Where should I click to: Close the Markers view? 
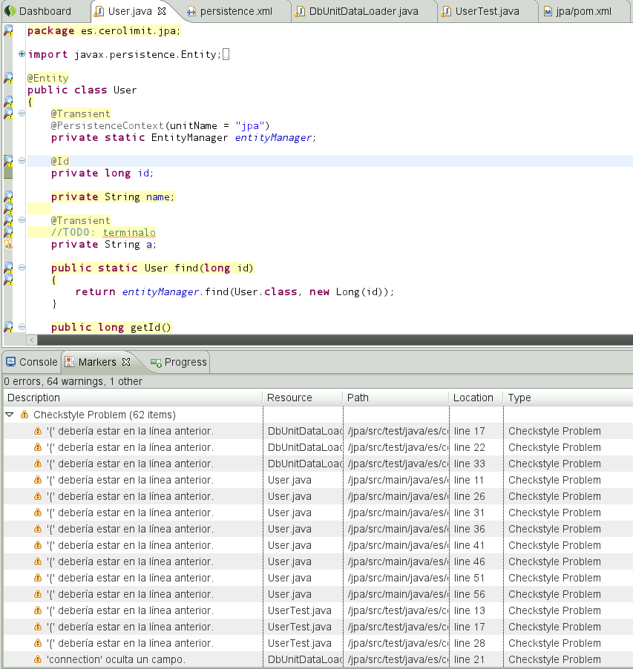click(126, 362)
